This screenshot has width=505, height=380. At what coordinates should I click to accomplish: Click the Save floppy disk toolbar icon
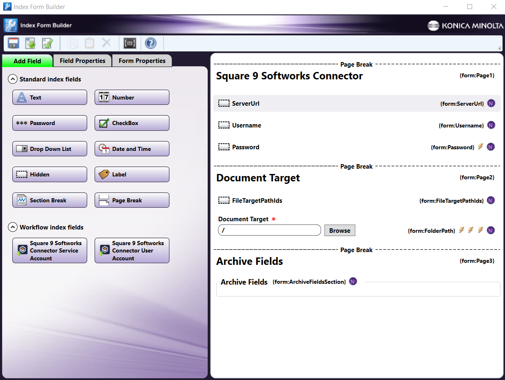(14, 43)
